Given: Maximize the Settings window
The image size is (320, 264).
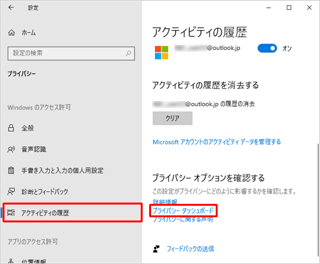Looking at the screenshot, I should click(289, 8).
